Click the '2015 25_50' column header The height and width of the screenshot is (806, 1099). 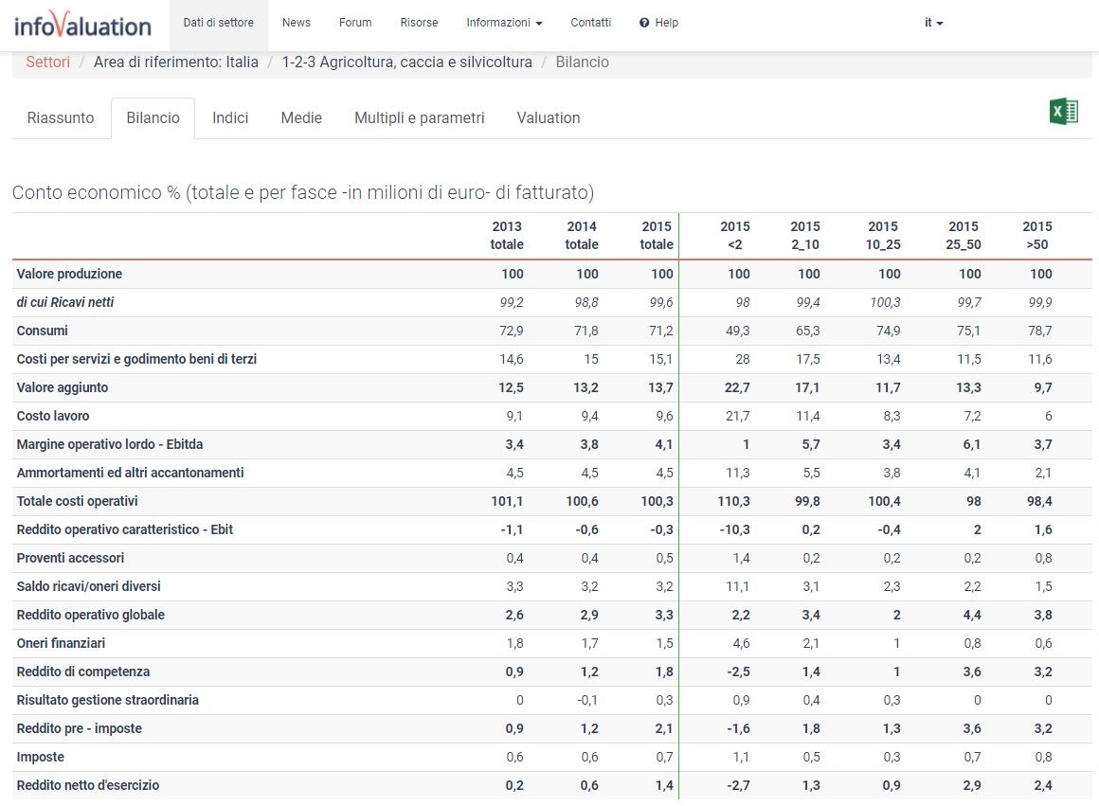963,236
